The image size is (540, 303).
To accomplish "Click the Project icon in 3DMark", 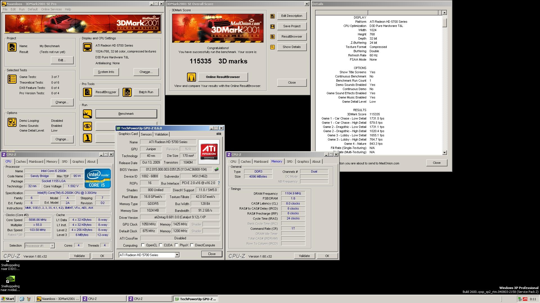I will tap(12, 47).
